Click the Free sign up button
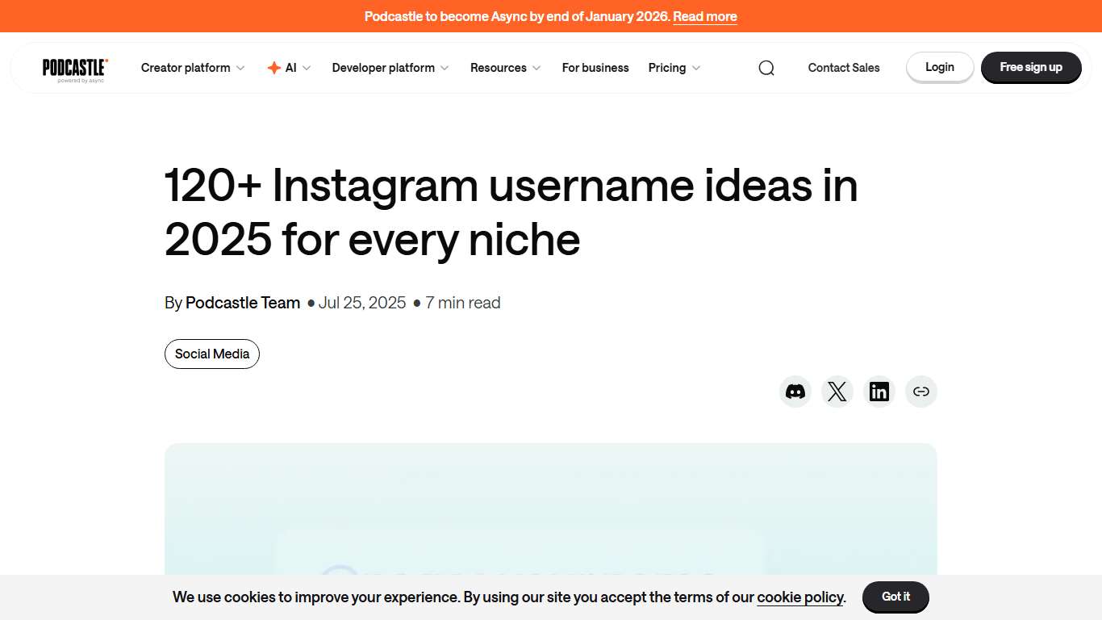Screen dimensions: 1102x620 (1031, 68)
